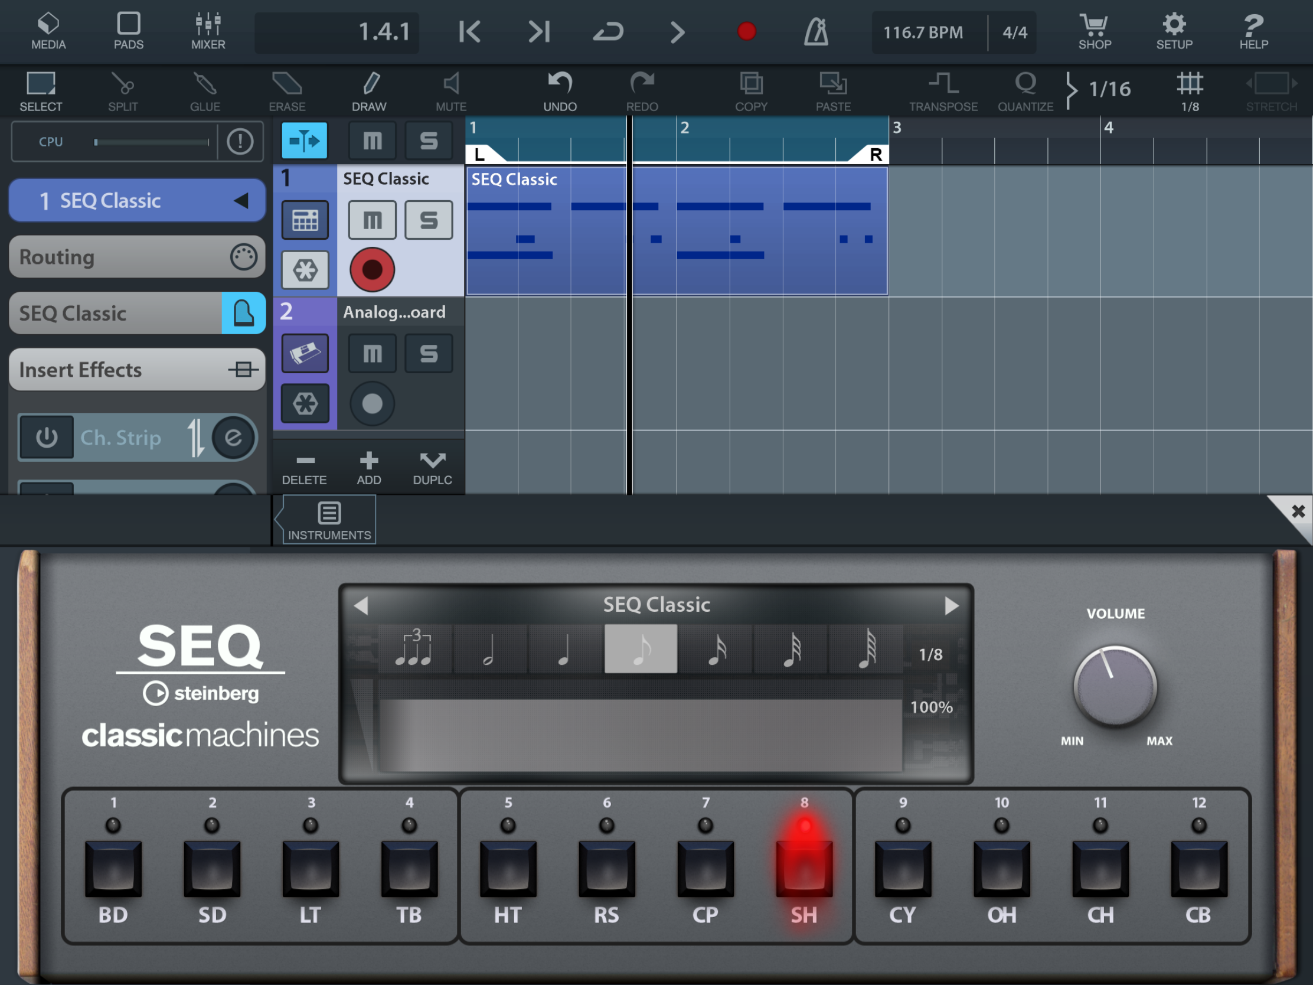Open the MIXER view
This screenshot has height=985, width=1313.
pyautogui.click(x=208, y=31)
